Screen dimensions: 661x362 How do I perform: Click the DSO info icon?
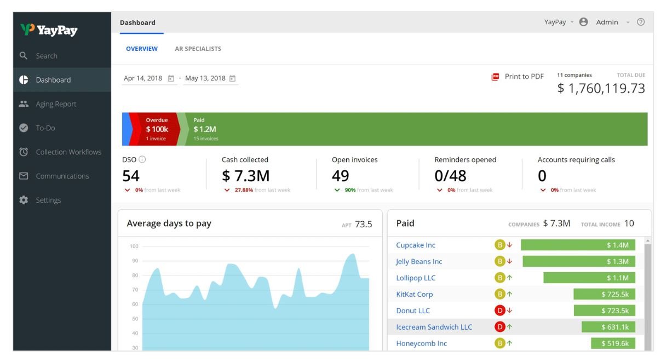[142, 160]
